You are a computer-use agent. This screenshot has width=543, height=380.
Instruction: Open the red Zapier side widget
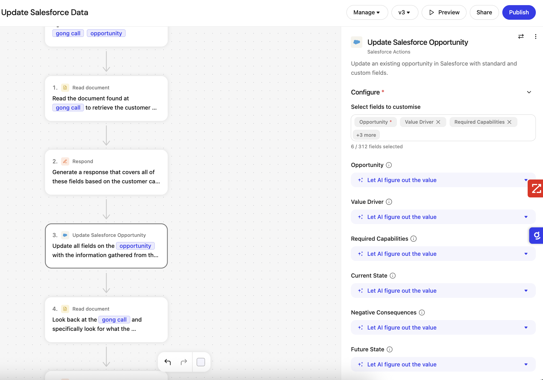tap(536, 188)
